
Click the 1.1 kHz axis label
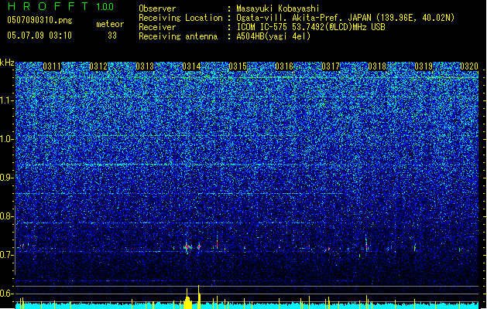[6, 100]
